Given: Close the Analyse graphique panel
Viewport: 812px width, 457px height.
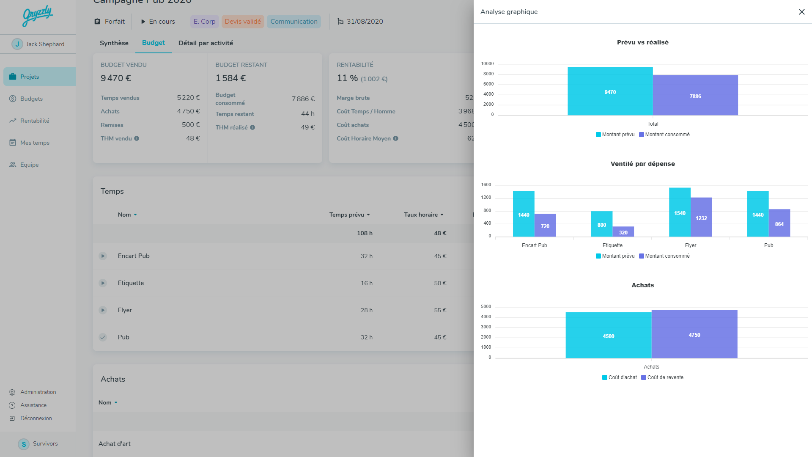Looking at the screenshot, I should [801, 12].
